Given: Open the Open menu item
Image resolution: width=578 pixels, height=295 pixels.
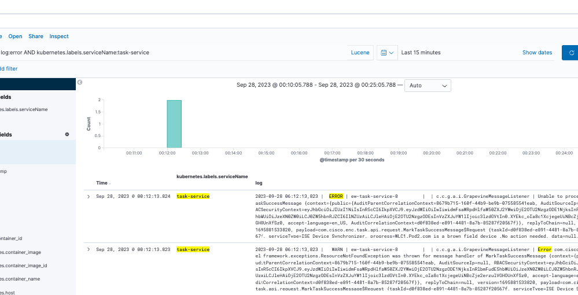Looking at the screenshot, I should [16, 36].
